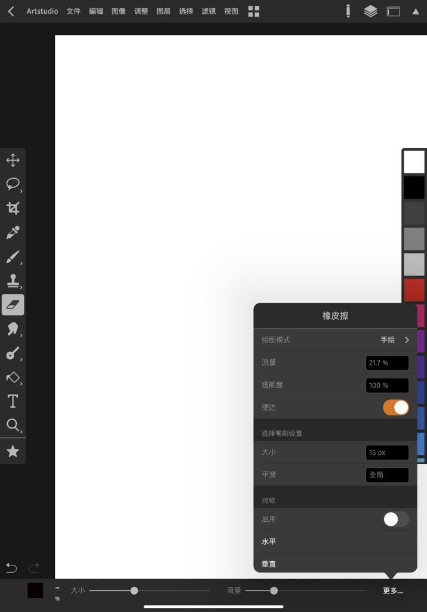This screenshot has height=612, width=427.
Task: Select the Lasso selection tool
Action: point(13,184)
